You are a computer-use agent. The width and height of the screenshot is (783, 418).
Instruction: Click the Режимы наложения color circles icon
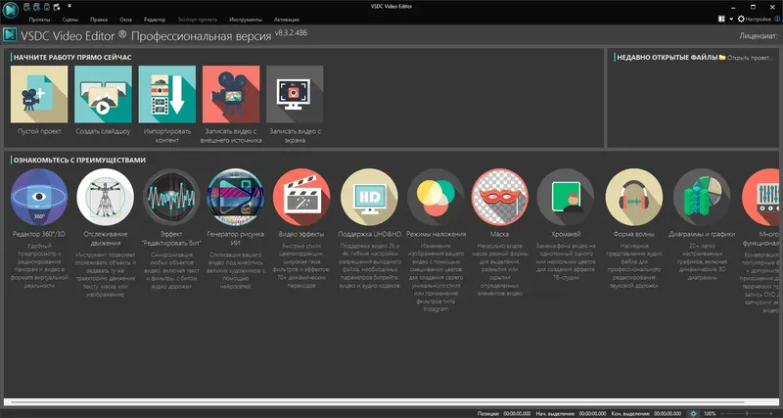[x=436, y=197]
